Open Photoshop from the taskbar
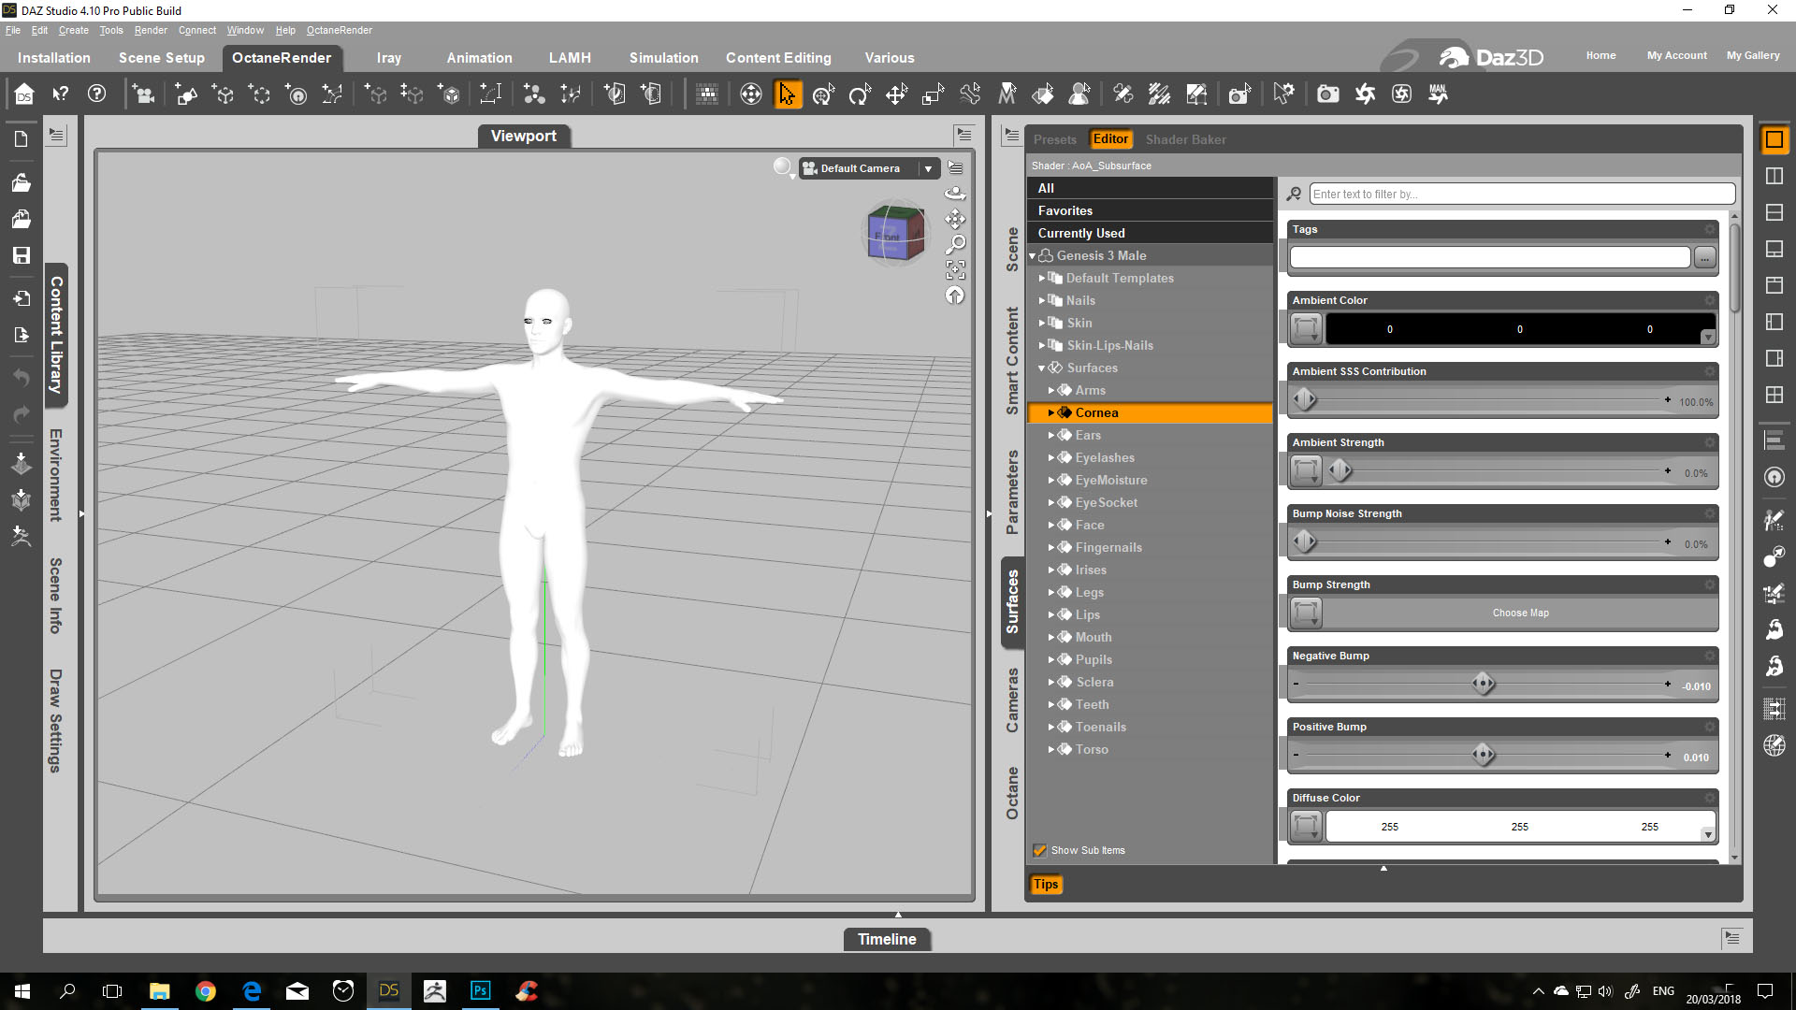 tap(480, 991)
